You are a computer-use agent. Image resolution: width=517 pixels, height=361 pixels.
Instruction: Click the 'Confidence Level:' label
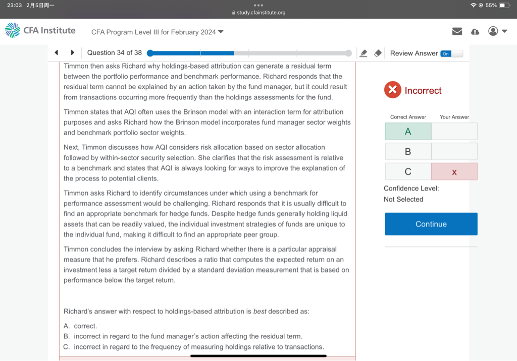click(411, 189)
